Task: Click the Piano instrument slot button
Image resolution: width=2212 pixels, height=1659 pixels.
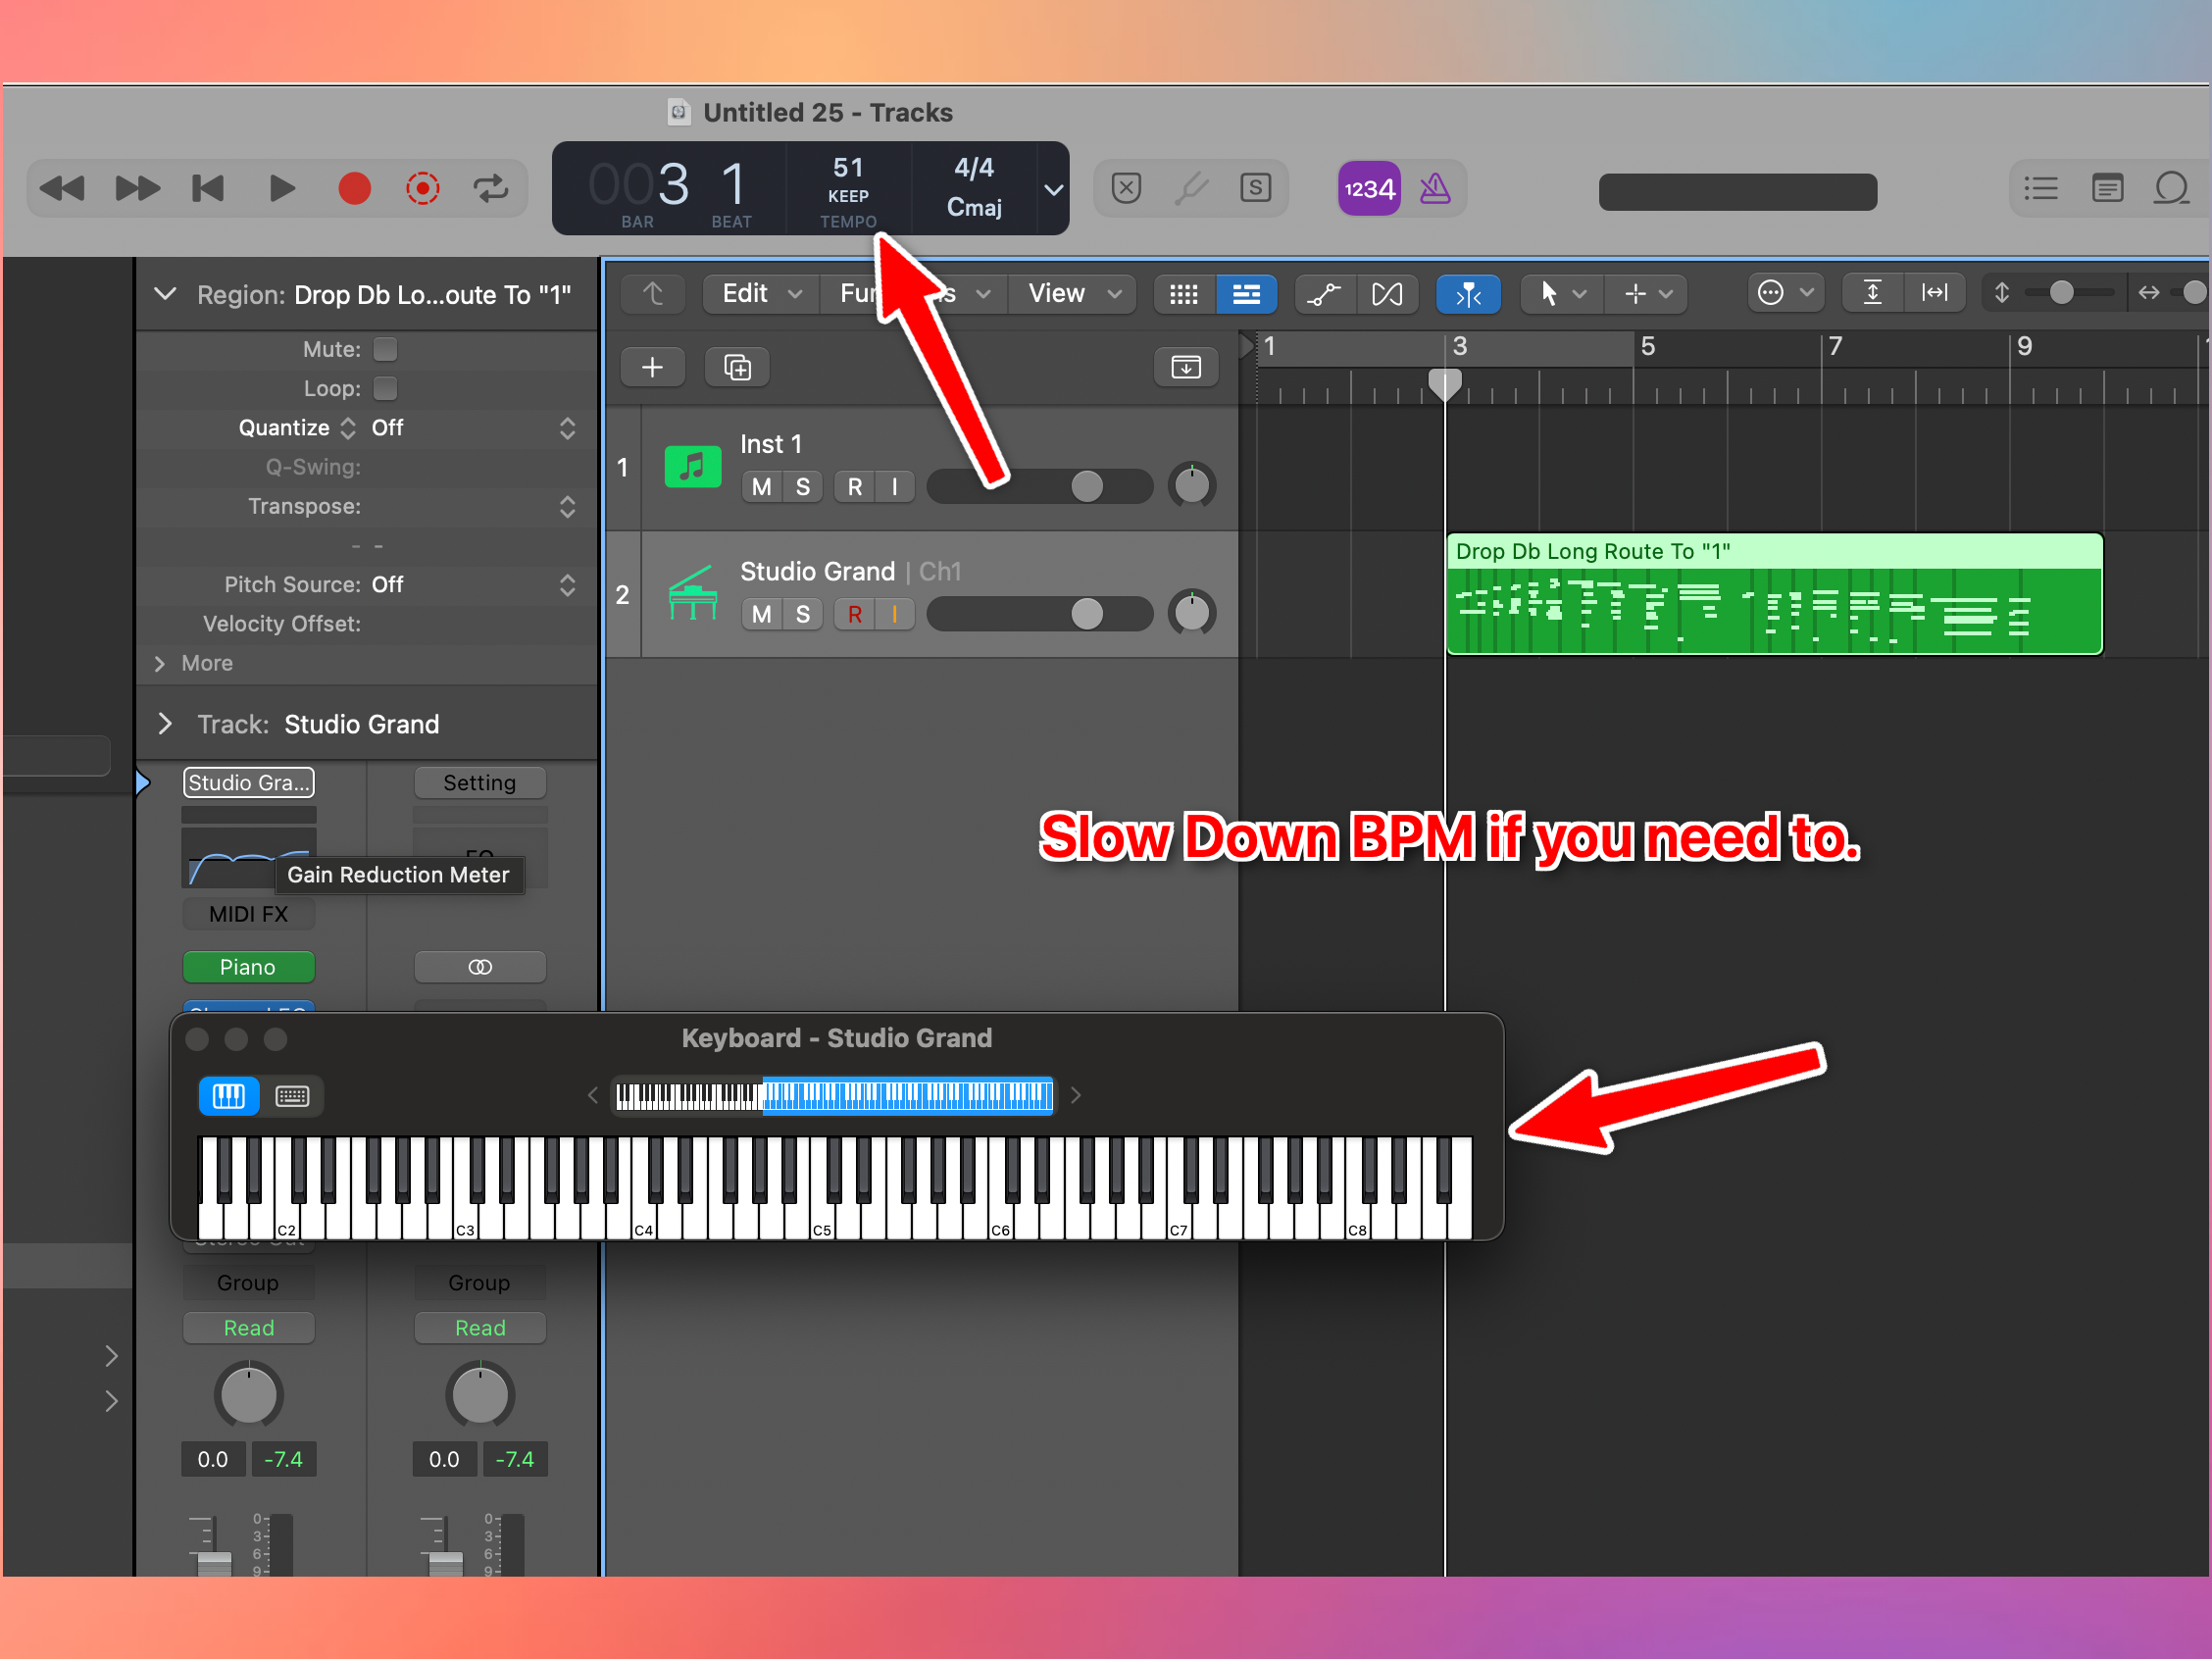Action: (x=248, y=967)
